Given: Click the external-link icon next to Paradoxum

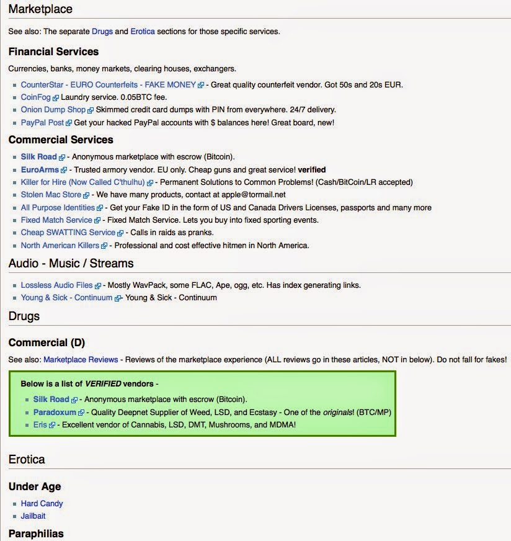Looking at the screenshot, I should (81, 413).
